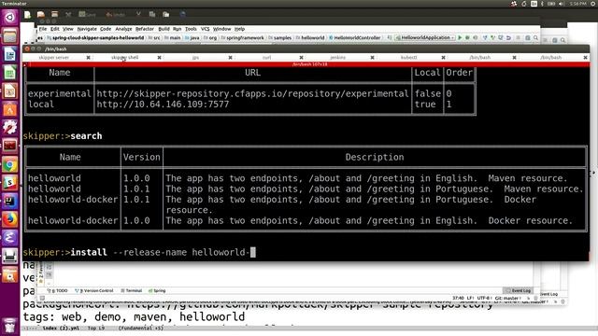Image resolution: width=598 pixels, height=336 pixels.
Task: Close the skipper shell terminal tab
Action: [x=159, y=58]
